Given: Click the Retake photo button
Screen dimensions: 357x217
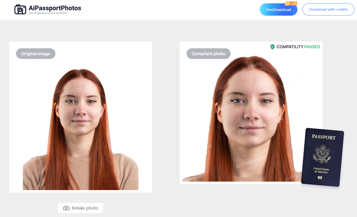Looking at the screenshot, I should [x=81, y=208].
